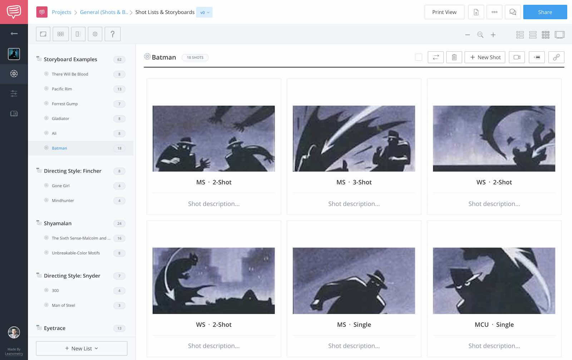Open Unbreakable-Color Motifs list
This screenshot has height=360, width=572.
pos(76,253)
